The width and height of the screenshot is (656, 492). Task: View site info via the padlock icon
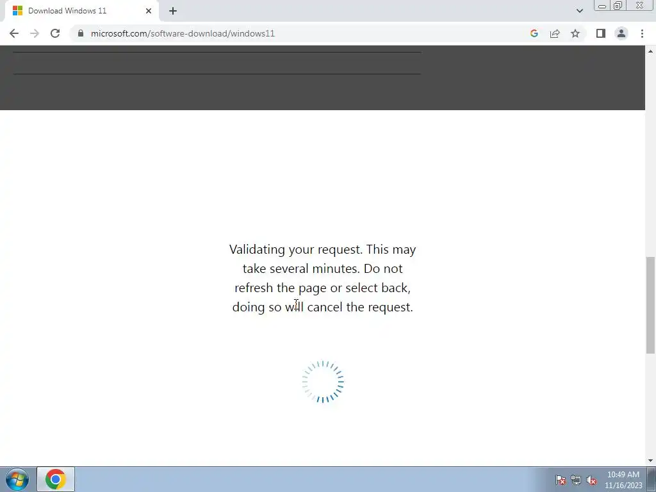tap(81, 33)
